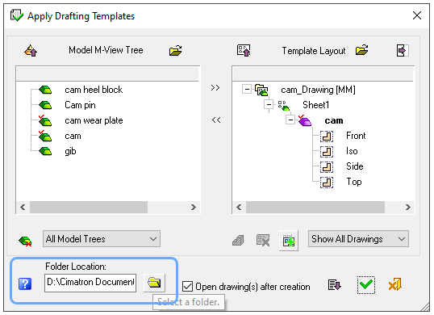Click the browse folder button beside Folder Location
The width and height of the screenshot is (434, 315).
coord(154,283)
